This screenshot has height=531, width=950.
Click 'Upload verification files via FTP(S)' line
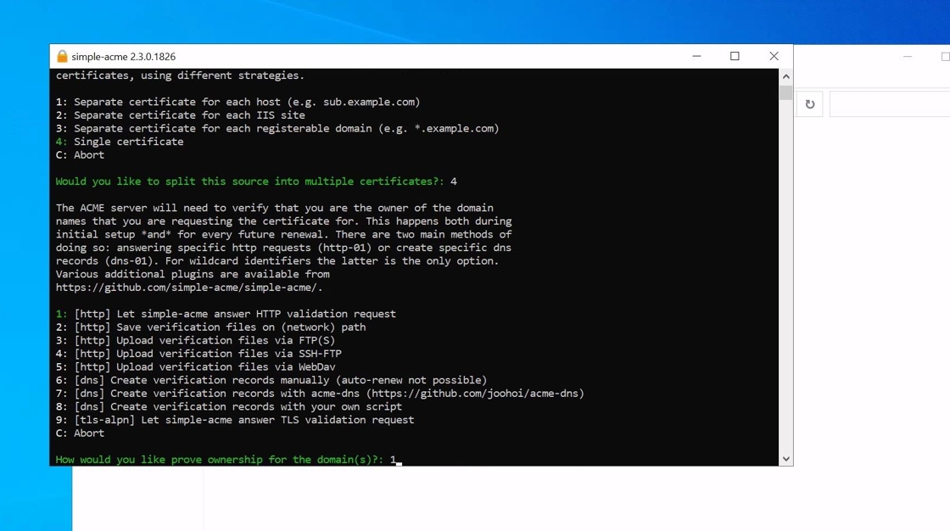tap(195, 341)
